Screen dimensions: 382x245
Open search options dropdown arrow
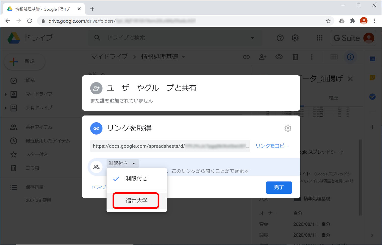coord(252,38)
